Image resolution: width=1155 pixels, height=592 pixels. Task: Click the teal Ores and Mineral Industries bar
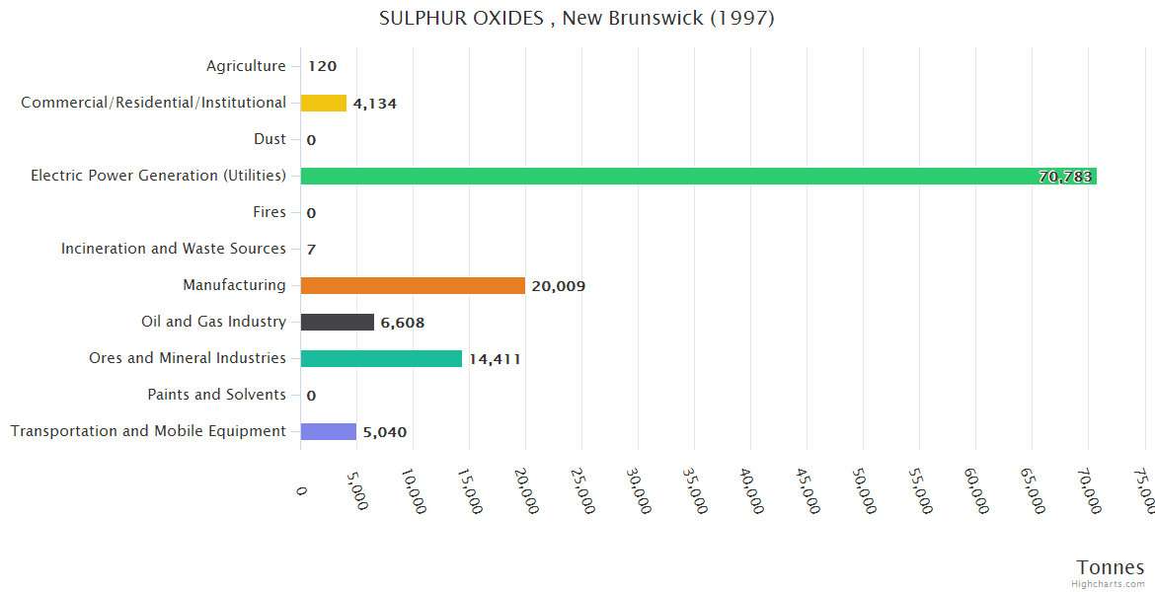click(381, 358)
